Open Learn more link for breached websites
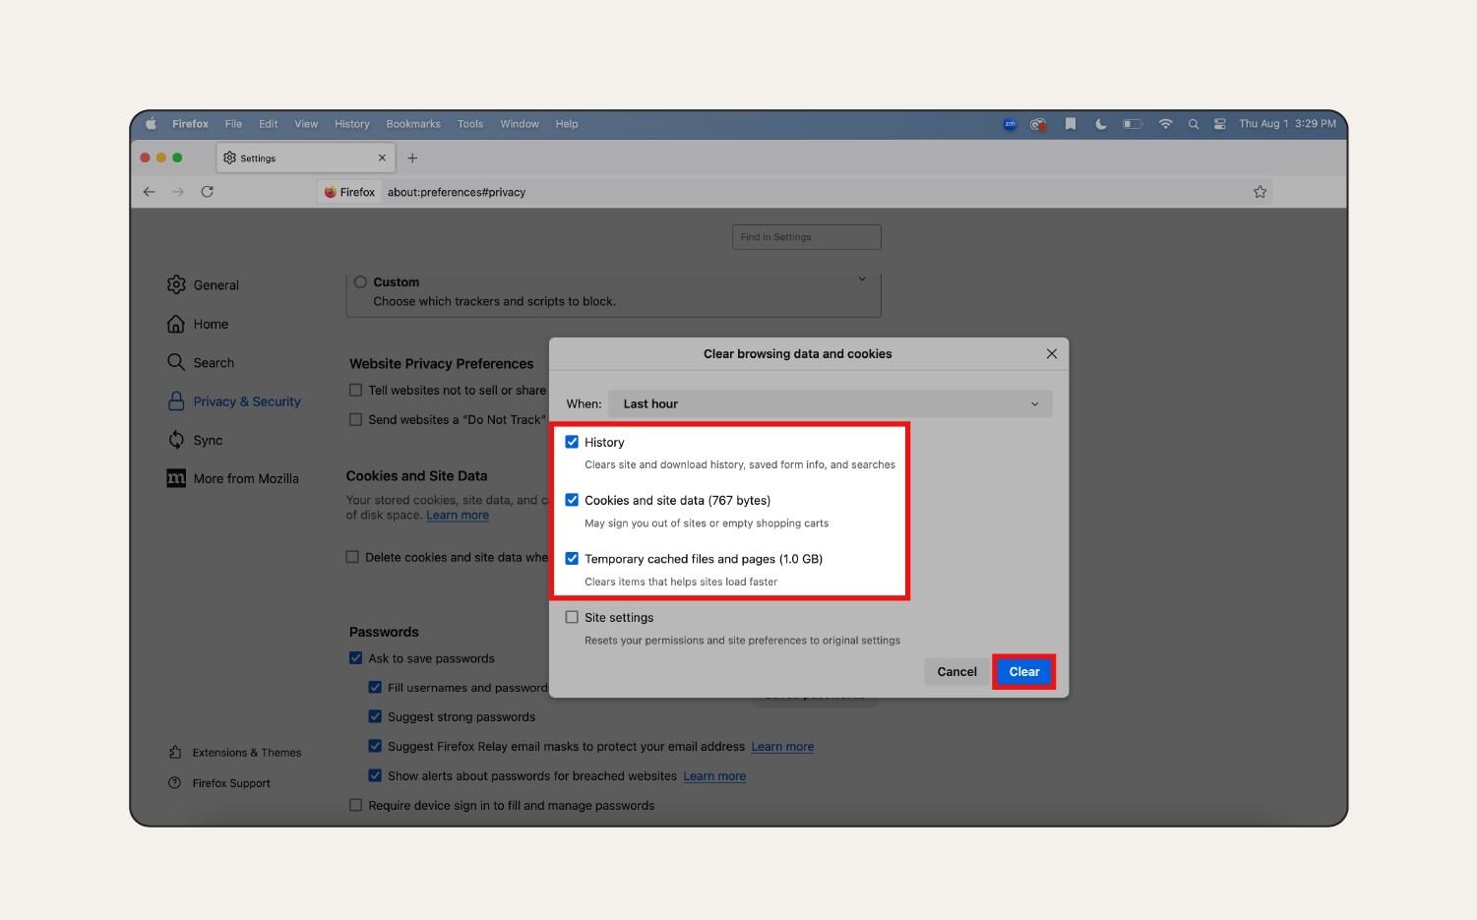1477x920 pixels. (x=714, y=776)
